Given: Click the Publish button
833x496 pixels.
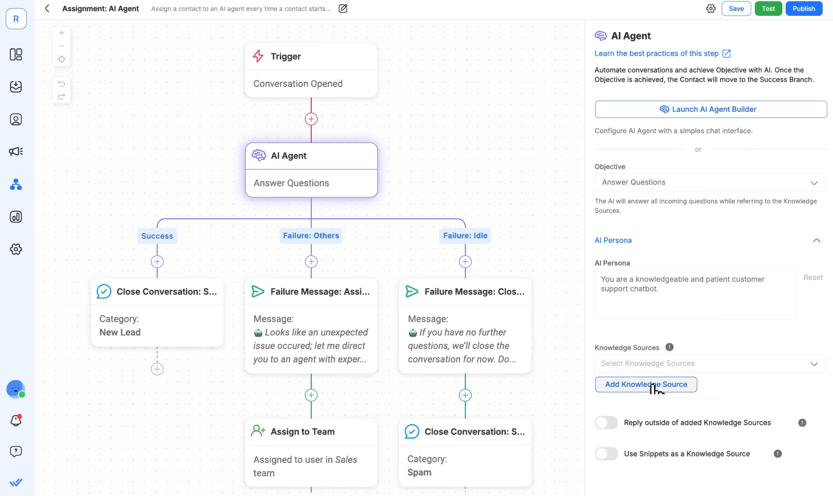Looking at the screenshot, I should click(x=803, y=8).
